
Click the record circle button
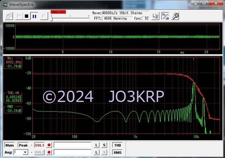click(44, 16)
